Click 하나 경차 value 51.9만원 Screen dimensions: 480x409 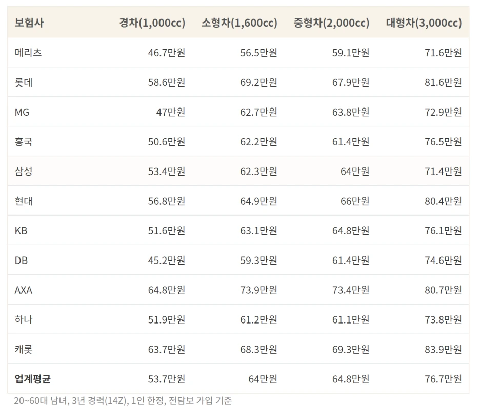pos(167,319)
